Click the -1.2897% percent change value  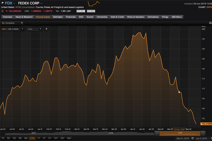coord(48,11)
